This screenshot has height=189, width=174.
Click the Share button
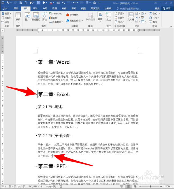point(167,8)
